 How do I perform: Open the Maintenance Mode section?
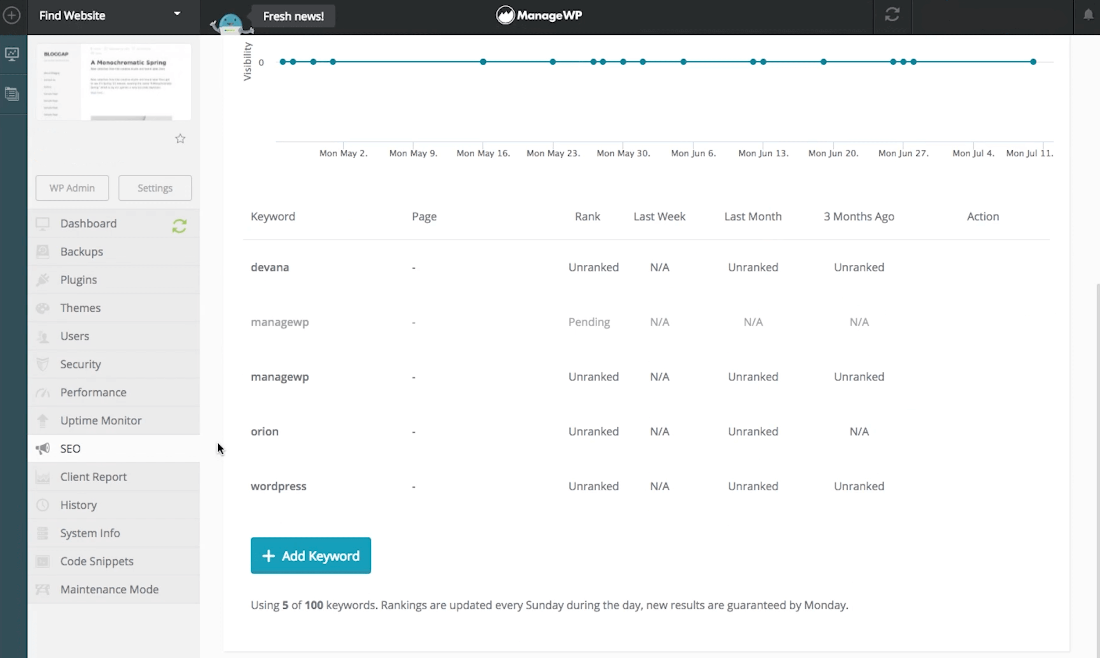click(x=109, y=589)
